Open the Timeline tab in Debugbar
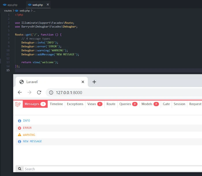This screenshot has height=176, width=202. coord(56,104)
